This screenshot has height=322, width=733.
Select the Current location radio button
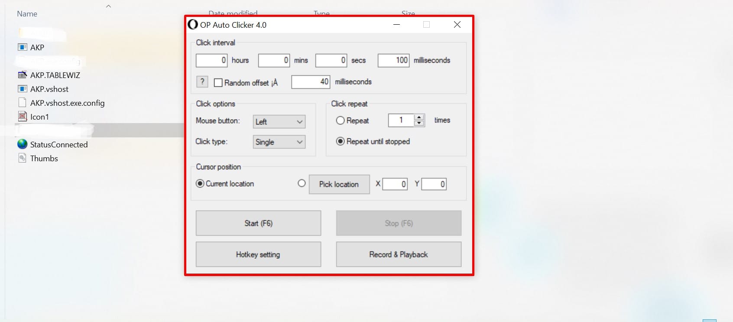[x=200, y=184]
